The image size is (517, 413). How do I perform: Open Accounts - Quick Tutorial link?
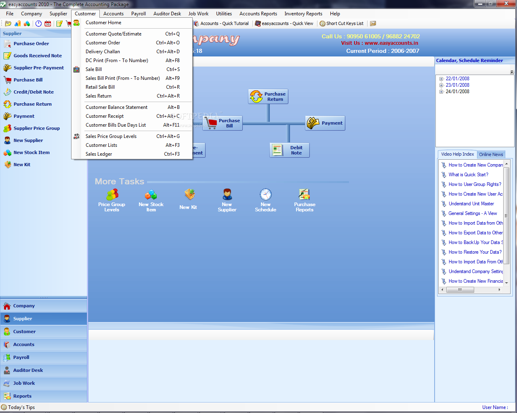pyautogui.click(x=222, y=23)
